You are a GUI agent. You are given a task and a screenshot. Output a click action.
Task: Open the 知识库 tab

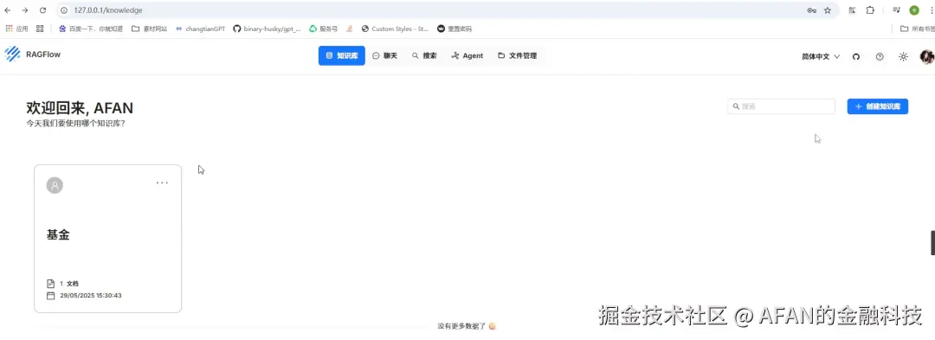(342, 55)
